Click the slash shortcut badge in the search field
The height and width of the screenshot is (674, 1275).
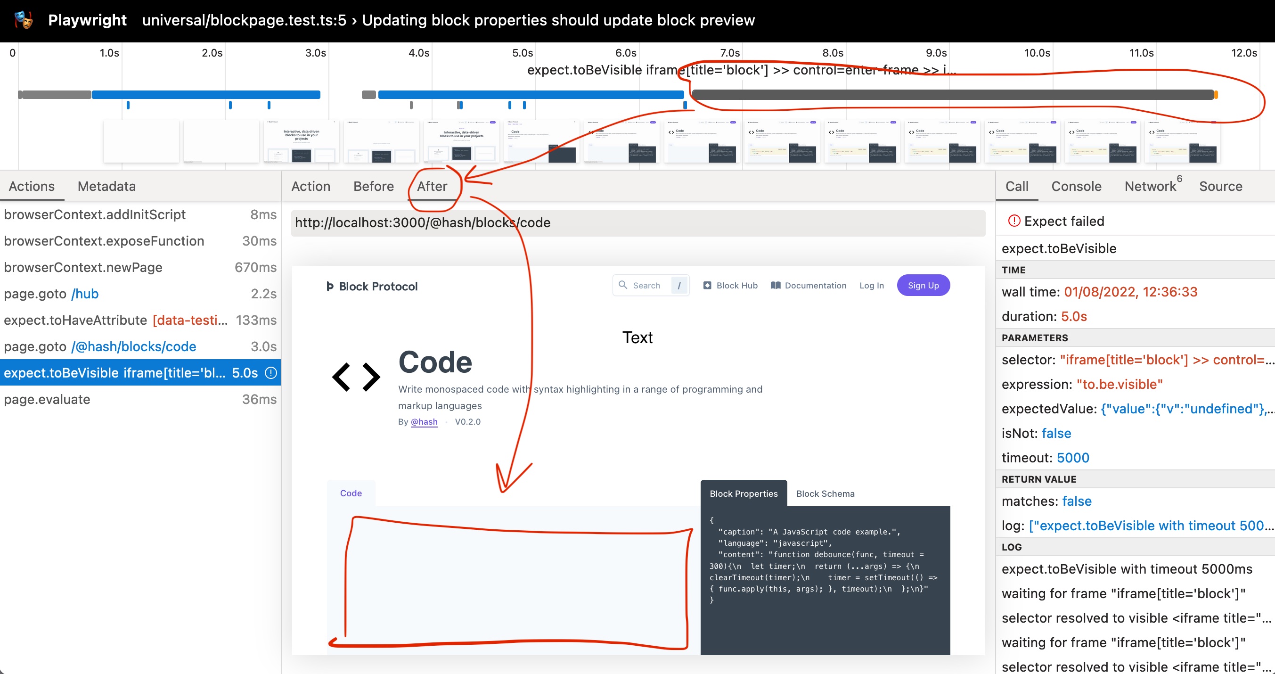click(x=679, y=285)
